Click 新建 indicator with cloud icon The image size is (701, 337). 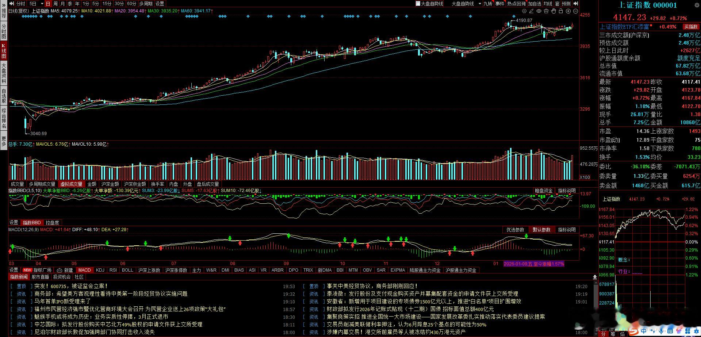click(x=65, y=270)
